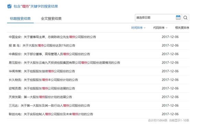
Task: Click the 时间排序 sort label
Action: [x=137, y=28]
